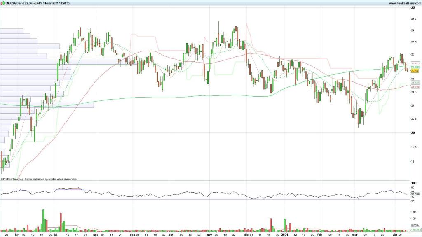422x237 pixels.
Task: Select the green 22,486 moving average tag
Action: pos(415,67)
